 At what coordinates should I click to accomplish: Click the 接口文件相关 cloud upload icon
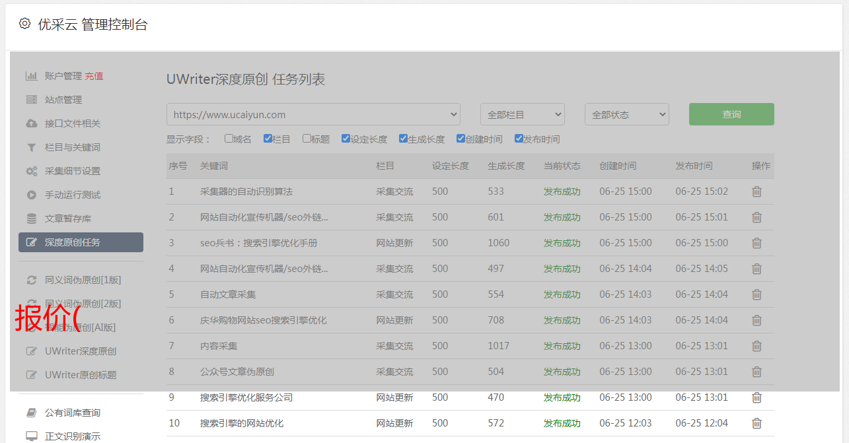(31, 123)
